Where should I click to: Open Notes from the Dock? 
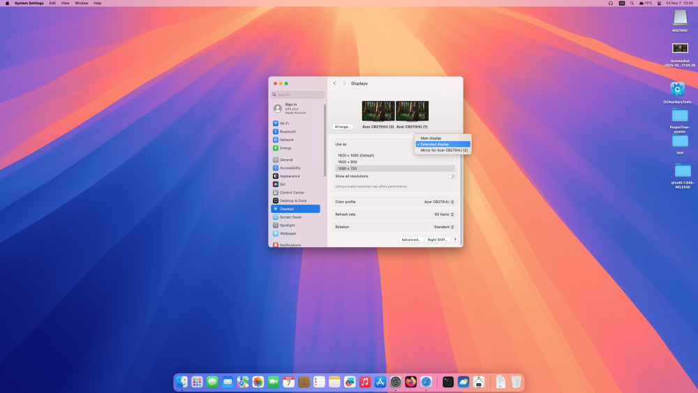[334, 382]
